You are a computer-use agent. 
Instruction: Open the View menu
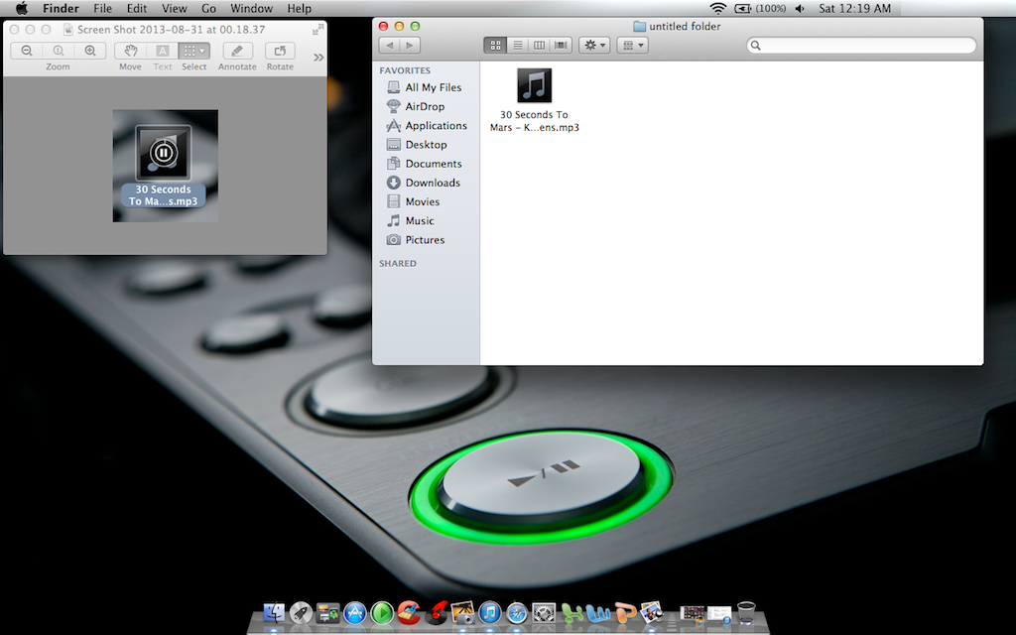pyautogui.click(x=175, y=8)
